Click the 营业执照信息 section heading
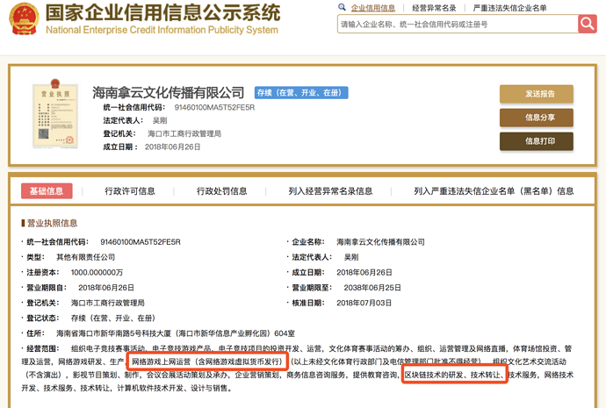Image resolution: width=606 pixels, height=408 pixels. point(52,223)
